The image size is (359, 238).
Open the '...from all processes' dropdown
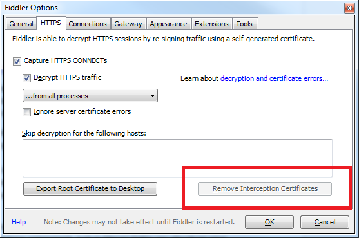(90, 96)
